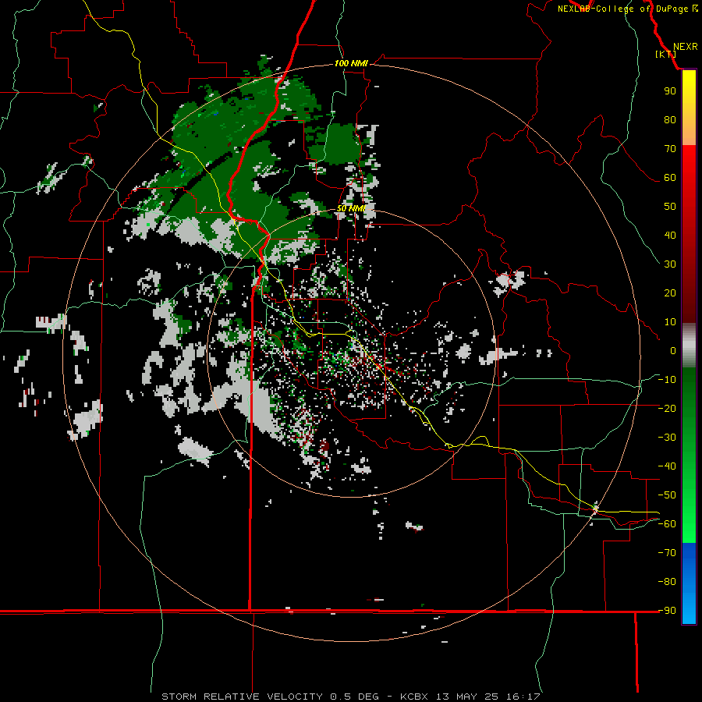The width and height of the screenshot is (702, 702).
Task: Click the 100 NMI range ring label
Action: point(351,63)
